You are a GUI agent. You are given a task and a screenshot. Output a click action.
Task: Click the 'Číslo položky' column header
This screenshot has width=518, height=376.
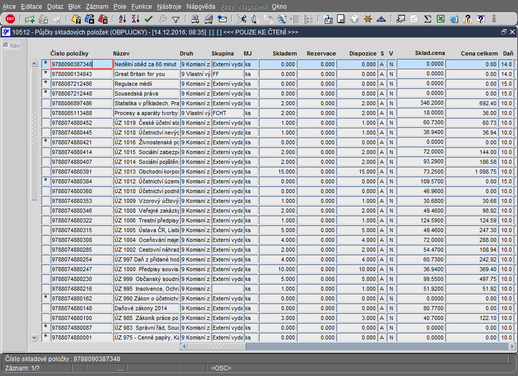tap(69, 53)
